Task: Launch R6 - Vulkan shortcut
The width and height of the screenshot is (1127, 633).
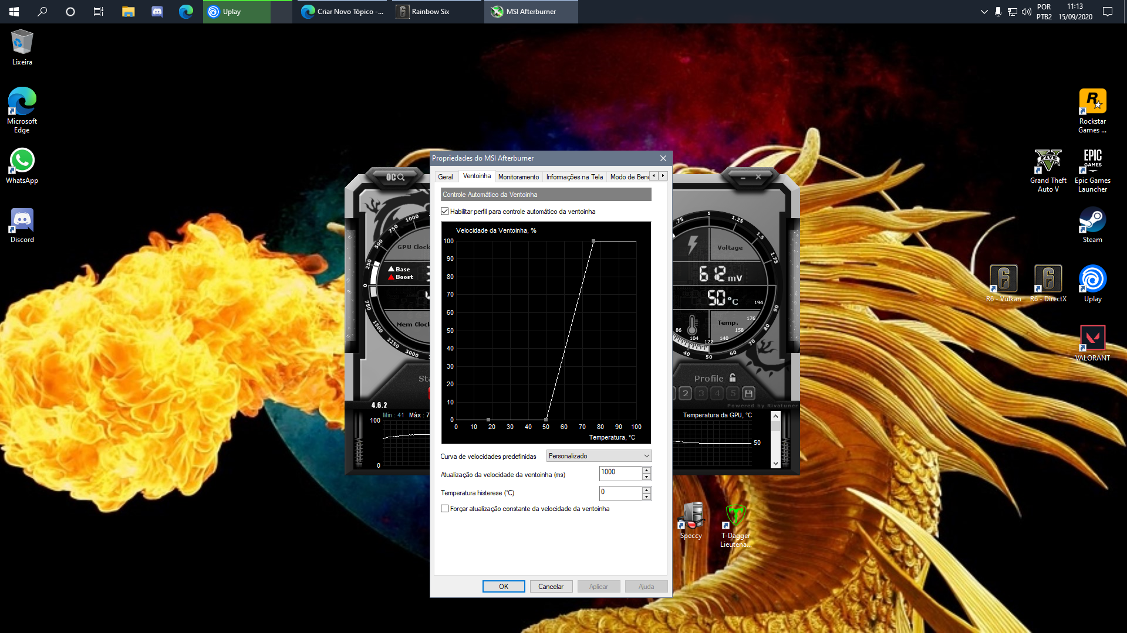Action: 1003,284
